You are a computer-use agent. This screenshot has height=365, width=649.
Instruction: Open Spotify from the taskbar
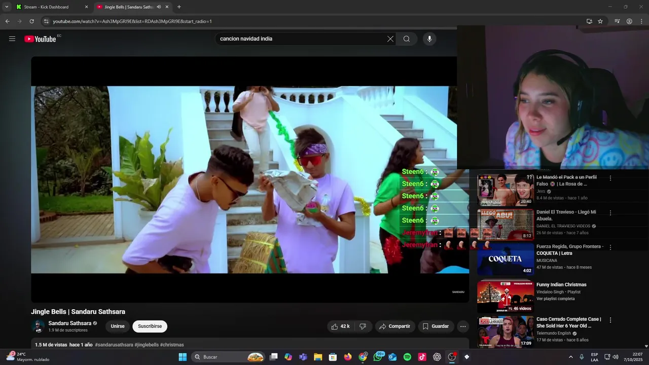pyautogui.click(x=407, y=357)
